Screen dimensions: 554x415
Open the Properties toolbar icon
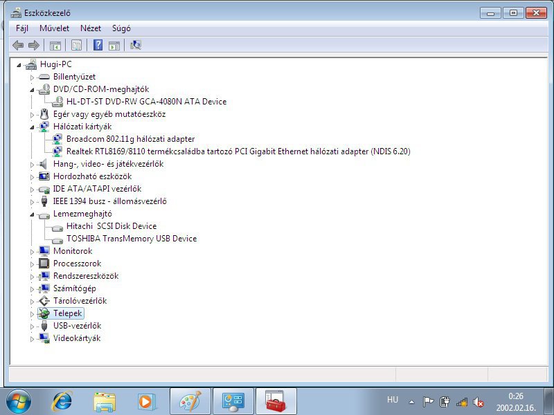[x=76, y=45]
